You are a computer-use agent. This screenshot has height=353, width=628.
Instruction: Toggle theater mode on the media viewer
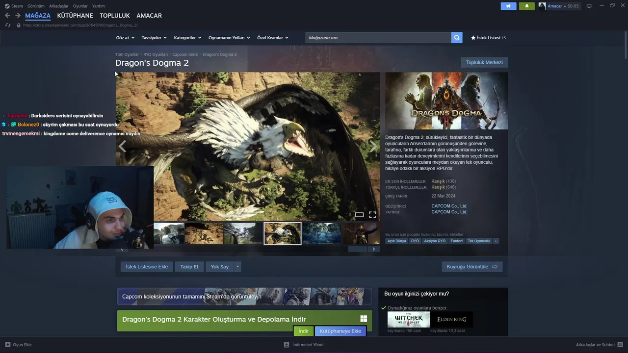359,215
